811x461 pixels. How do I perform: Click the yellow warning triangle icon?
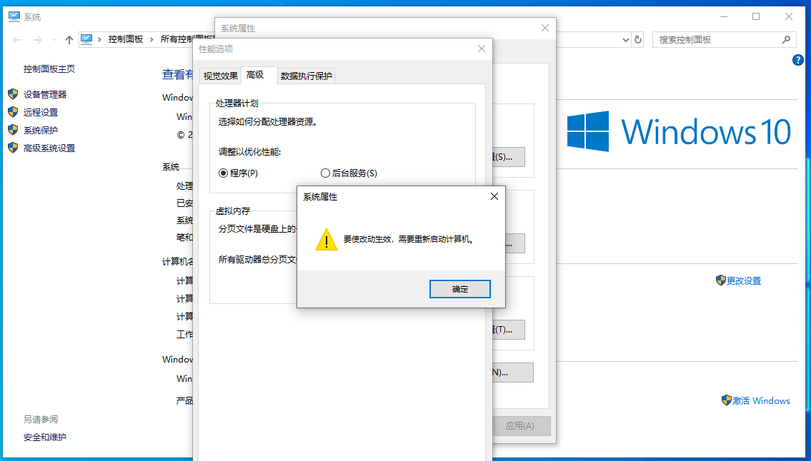point(327,240)
